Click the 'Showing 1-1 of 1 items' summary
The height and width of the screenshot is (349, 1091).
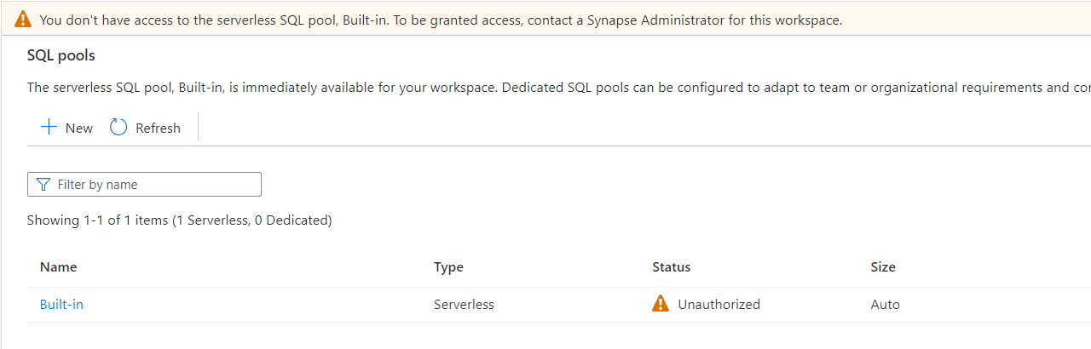click(x=179, y=220)
